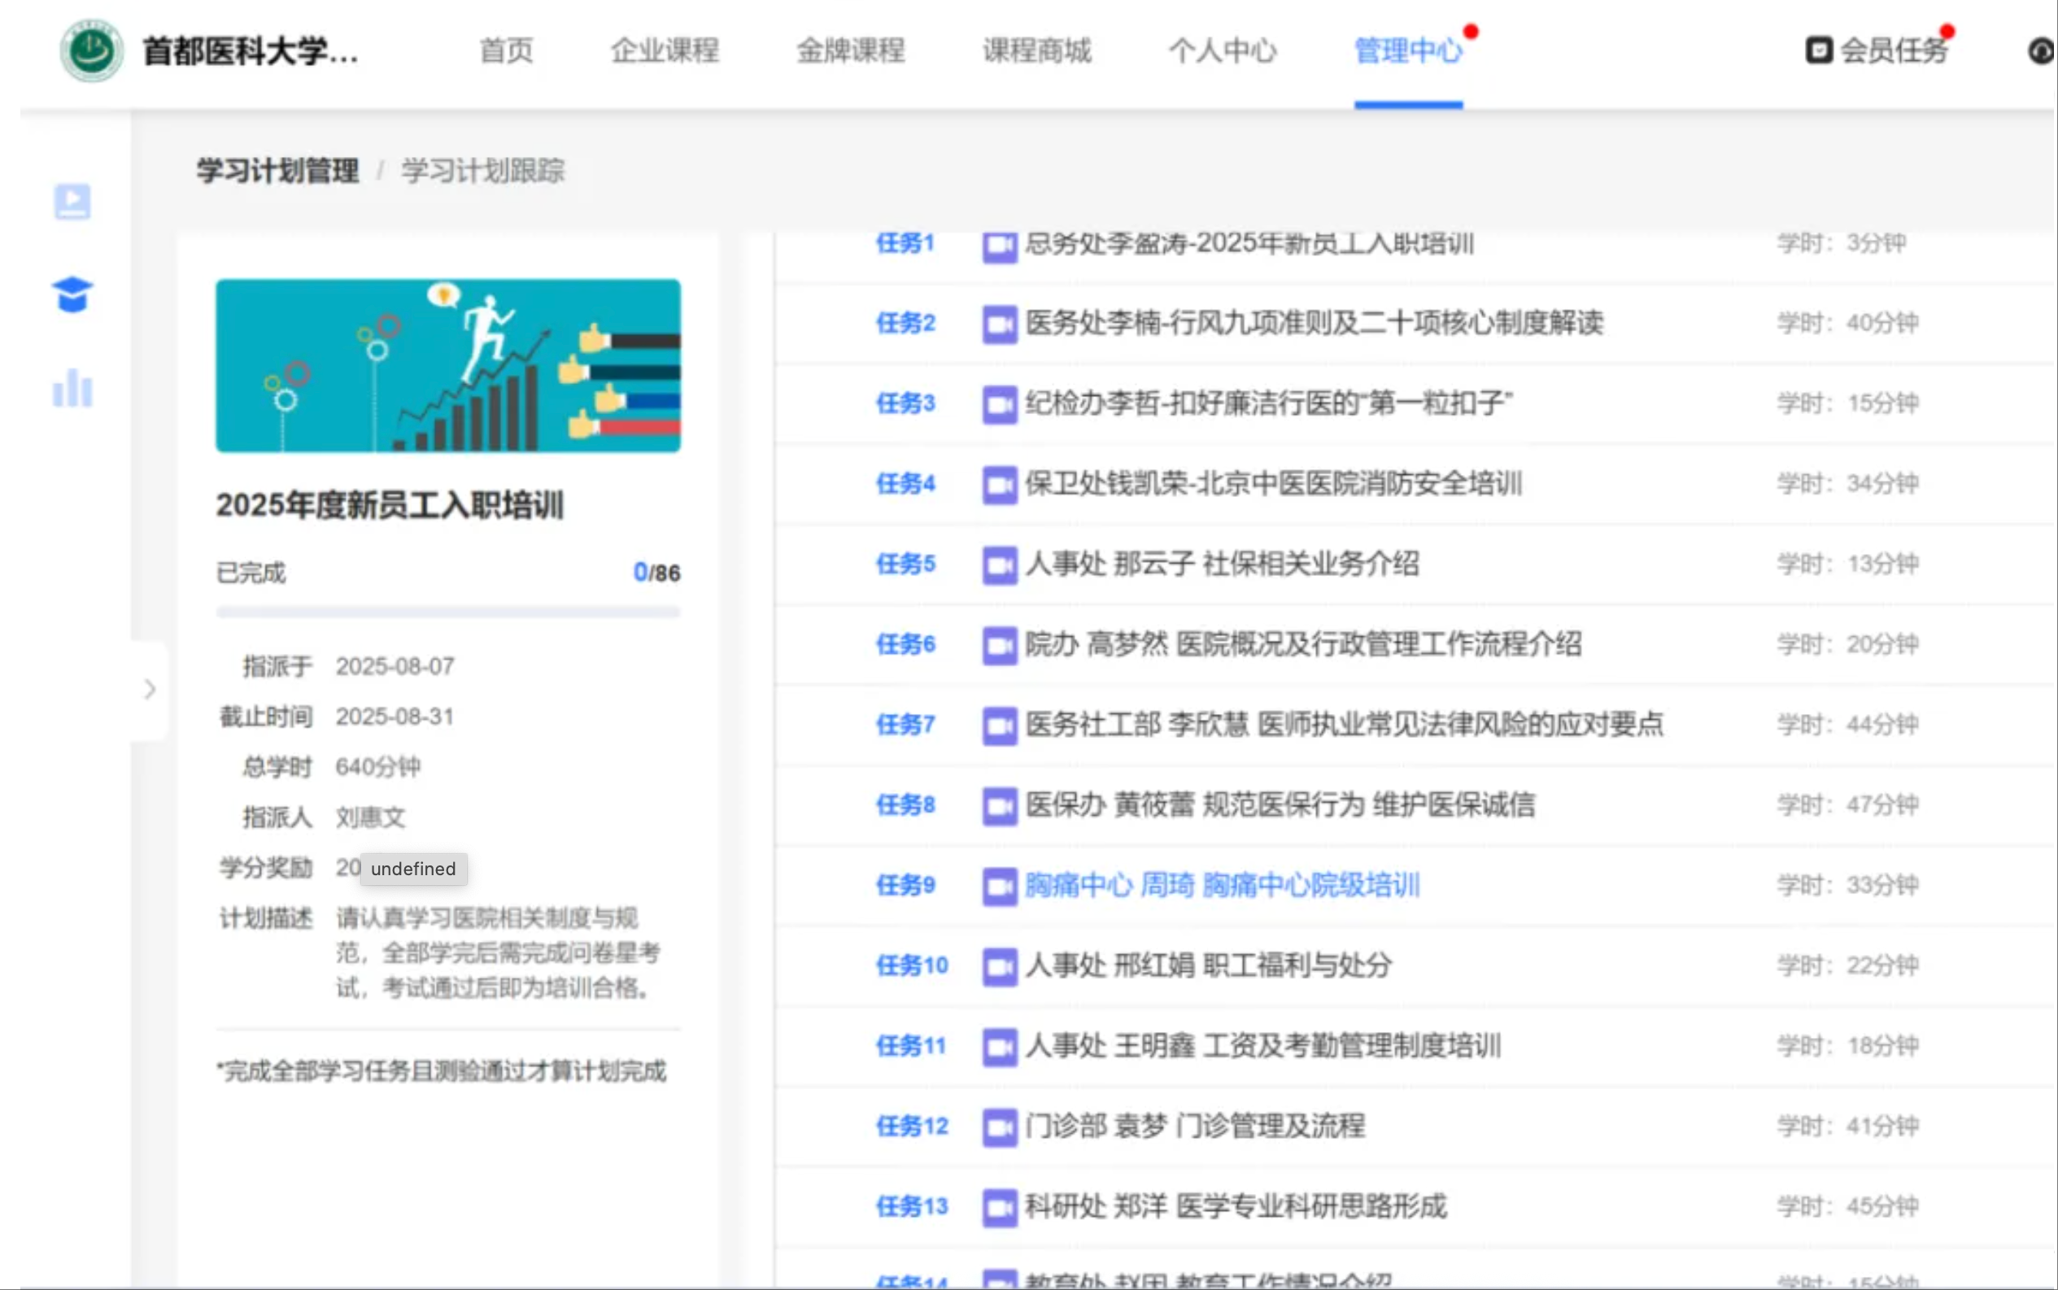The image size is (2058, 1290).
Task: Click the training plan cover thumbnail
Action: click(x=448, y=365)
